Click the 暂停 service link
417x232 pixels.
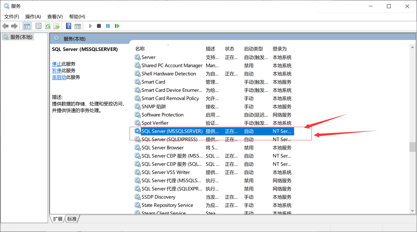click(57, 70)
